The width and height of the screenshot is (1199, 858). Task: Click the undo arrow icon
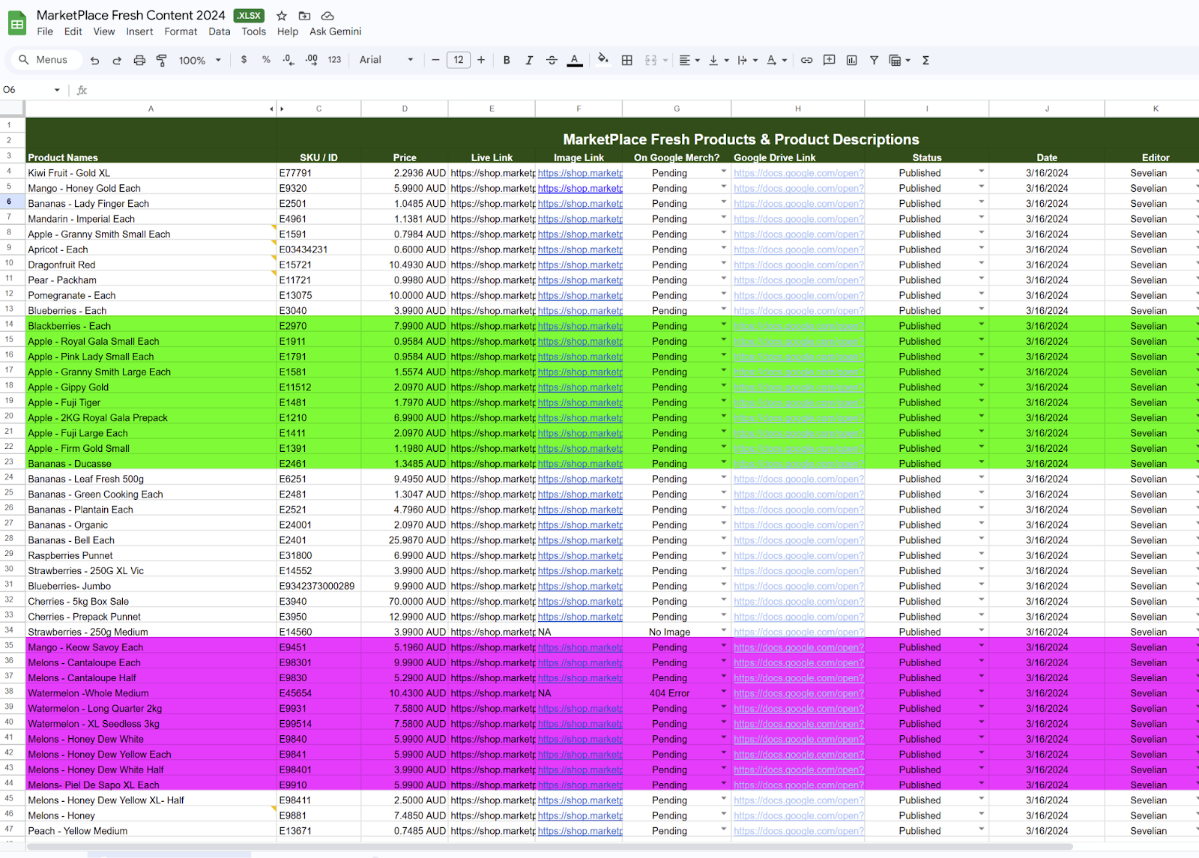click(94, 60)
